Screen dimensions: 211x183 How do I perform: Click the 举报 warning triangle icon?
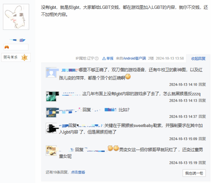click(104, 58)
